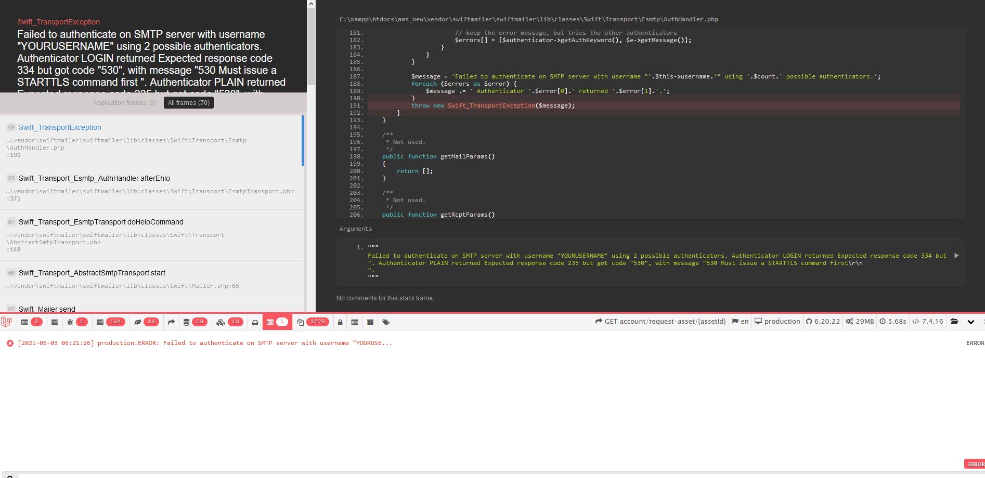Expand the truncated exception argument text
This screenshot has width=985, height=478.
pos(956,255)
